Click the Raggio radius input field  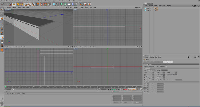click(x=164, y=70)
